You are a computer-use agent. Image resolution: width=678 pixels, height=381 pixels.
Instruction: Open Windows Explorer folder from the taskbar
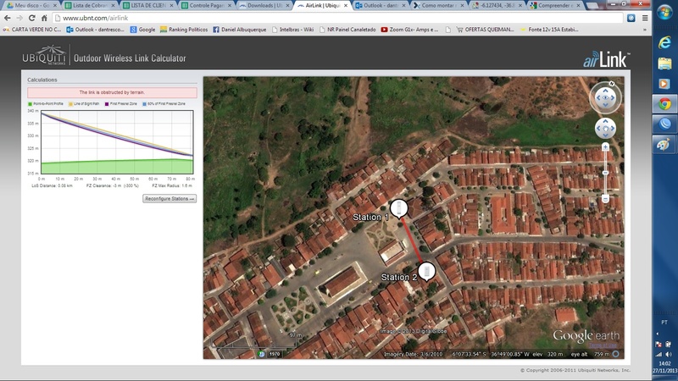tap(664, 63)
